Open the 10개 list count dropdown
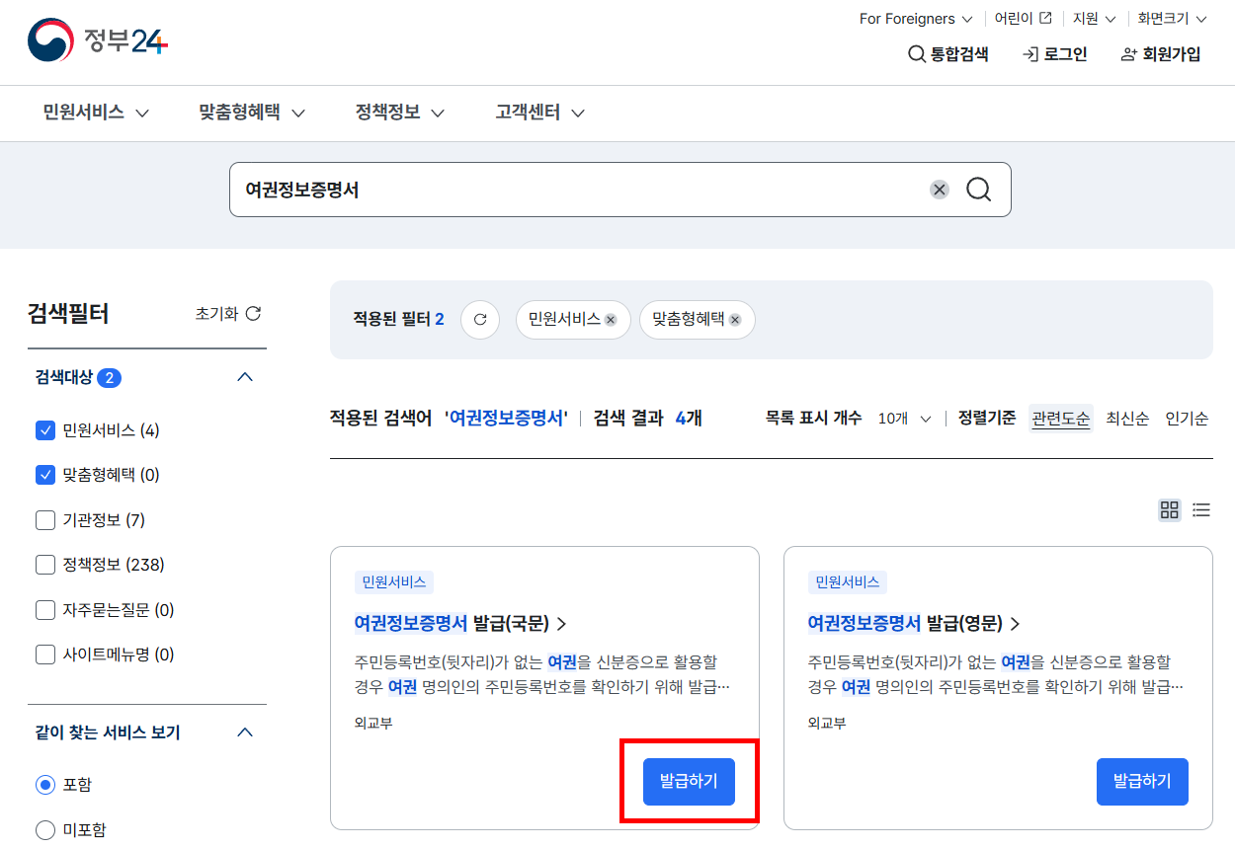1235x848 pixels. click(904, 419)
